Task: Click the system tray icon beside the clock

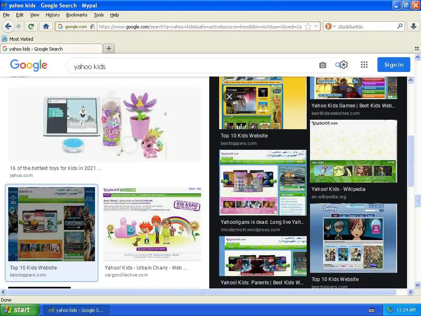Action: pos(391,310)
